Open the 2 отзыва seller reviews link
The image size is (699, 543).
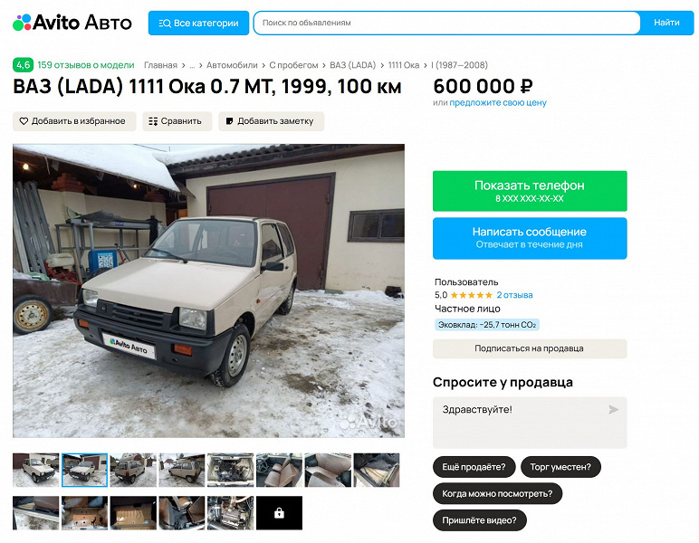[514, 295]
